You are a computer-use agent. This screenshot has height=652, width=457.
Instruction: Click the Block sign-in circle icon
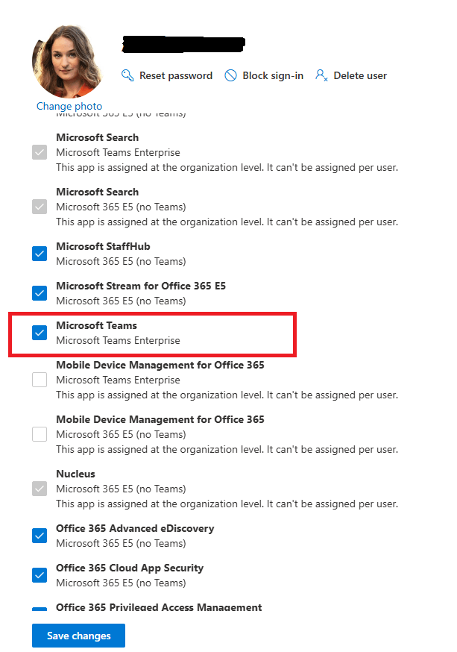click(230, 75)
